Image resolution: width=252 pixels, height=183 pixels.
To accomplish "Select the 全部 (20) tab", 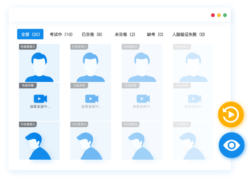I will [30, 34].
